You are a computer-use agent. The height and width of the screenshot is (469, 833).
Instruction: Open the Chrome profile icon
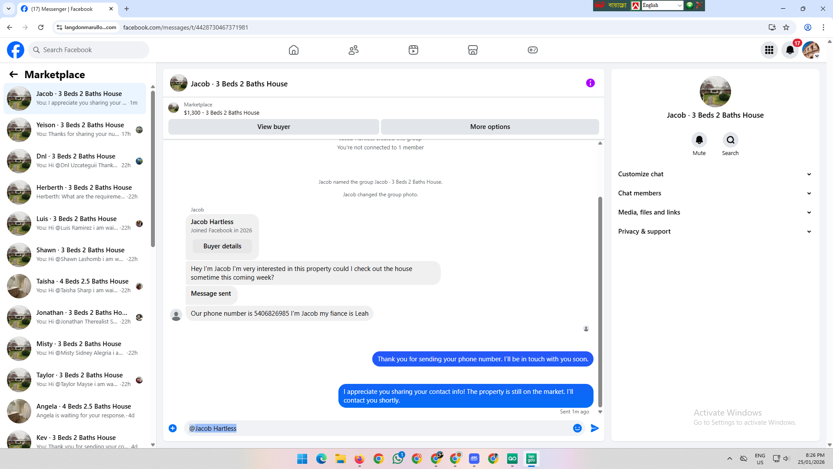(x=808, y=27)
